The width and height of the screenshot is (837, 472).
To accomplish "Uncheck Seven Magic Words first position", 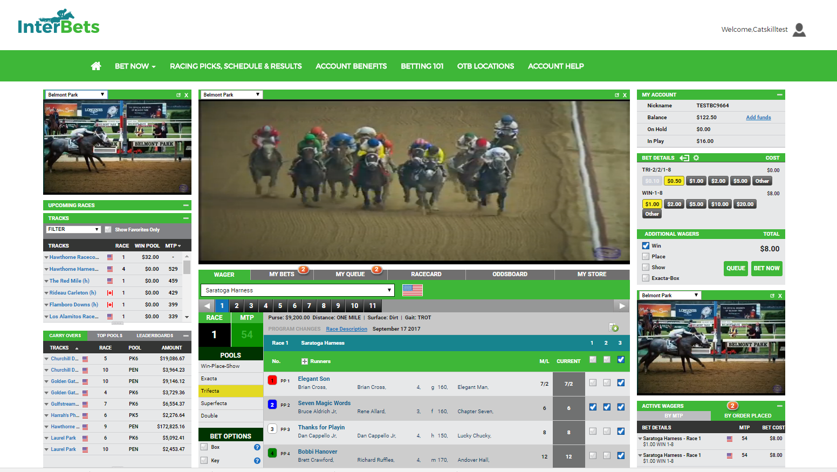I will (593, 407).
